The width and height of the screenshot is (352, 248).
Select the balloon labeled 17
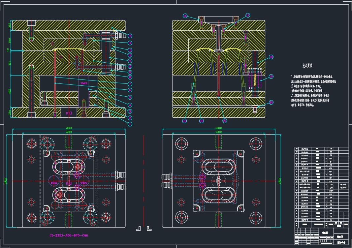(x=248, y=15)
